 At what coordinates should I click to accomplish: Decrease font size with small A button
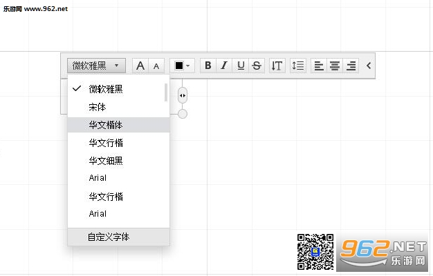[156, 66]
